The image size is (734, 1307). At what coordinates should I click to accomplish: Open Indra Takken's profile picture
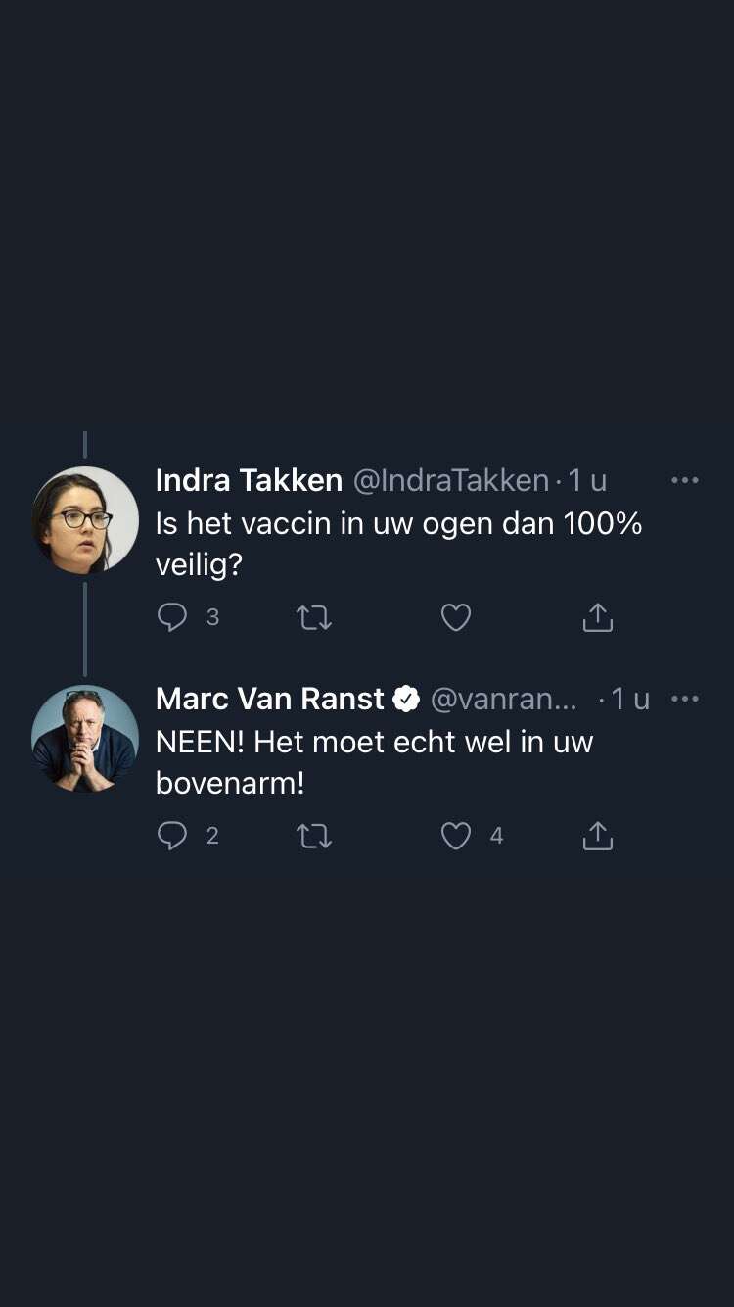85,520
